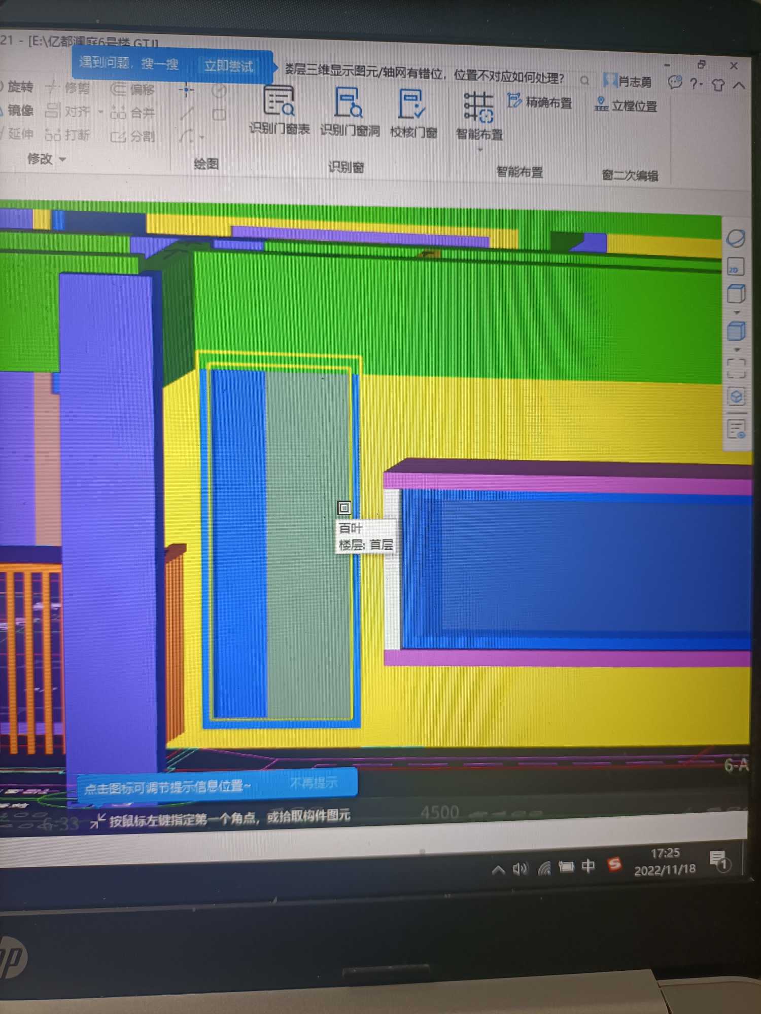This screenshot has height=1014, width=761.
Task: Expand the solid cube display dropdown
Action: (x=737, y=350)
